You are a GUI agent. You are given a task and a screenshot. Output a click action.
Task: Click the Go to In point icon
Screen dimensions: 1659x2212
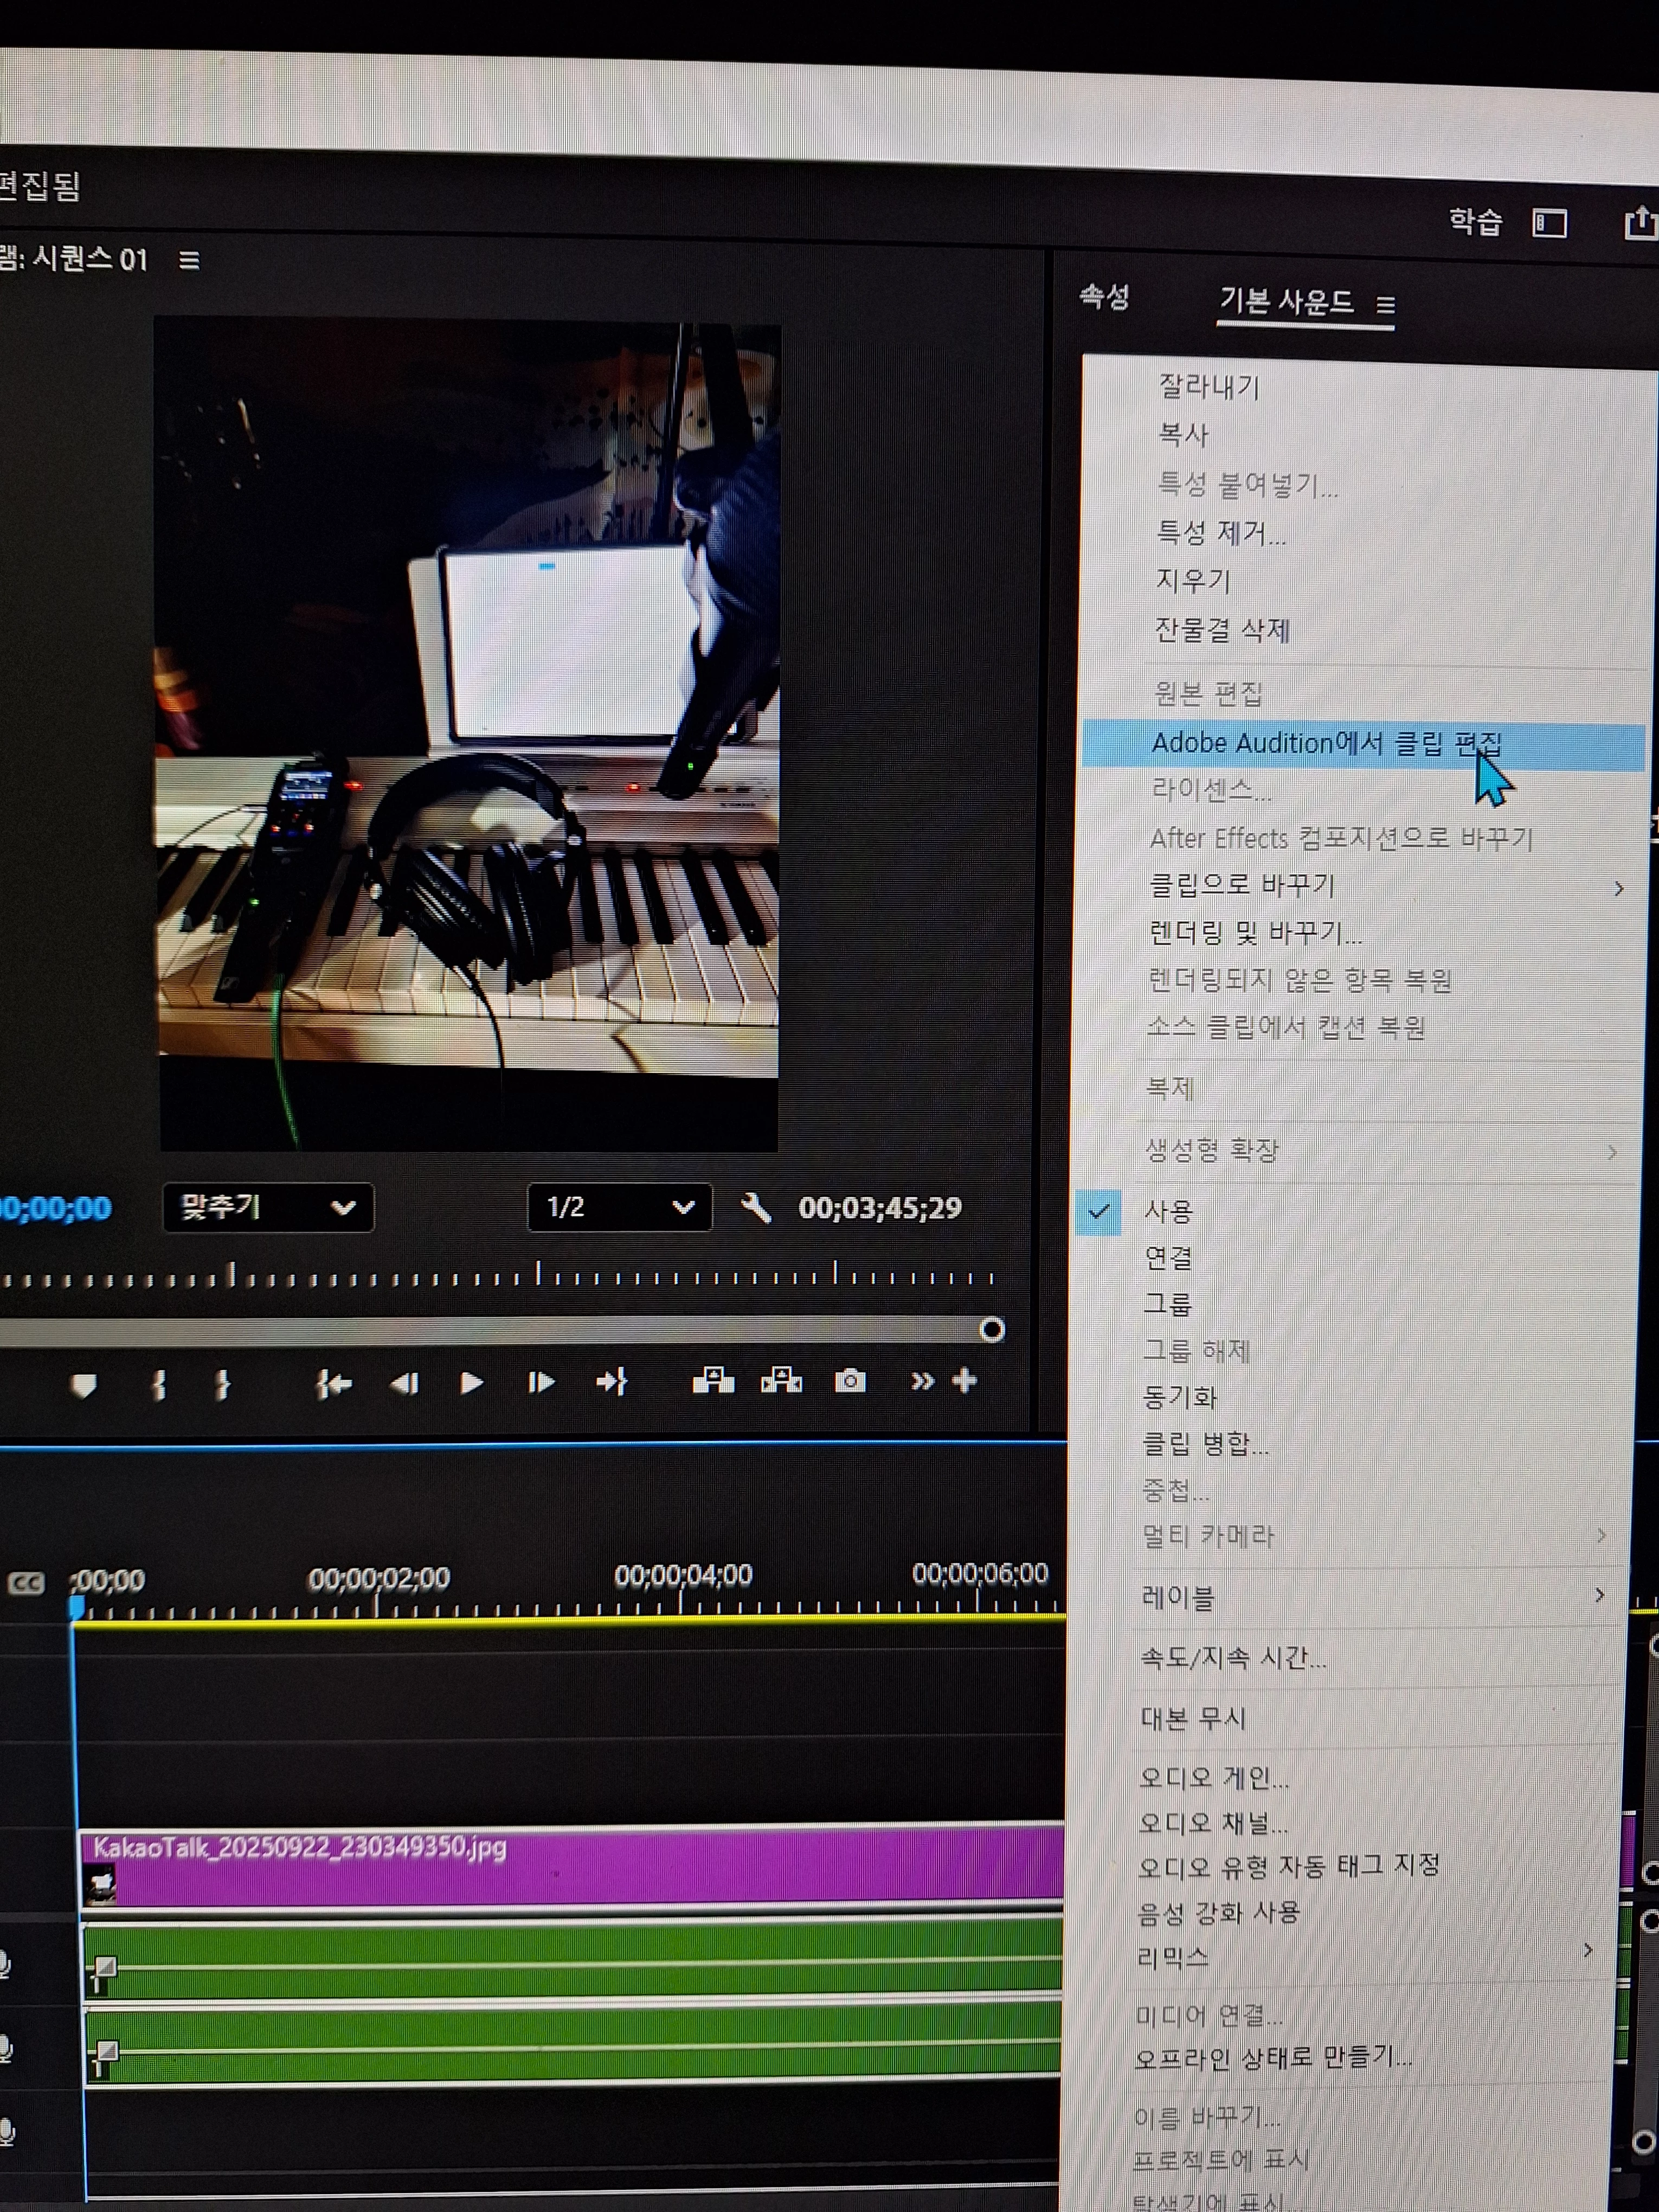click(x=333, y=1384)
